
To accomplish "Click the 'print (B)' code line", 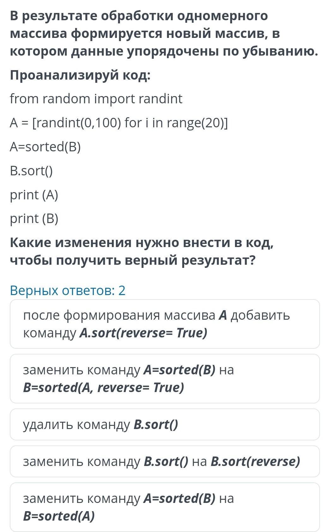I will (x=34, y=219).
